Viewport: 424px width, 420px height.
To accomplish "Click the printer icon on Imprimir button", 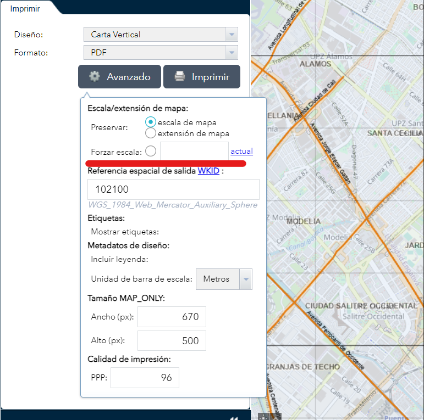I will pos(179,76).
